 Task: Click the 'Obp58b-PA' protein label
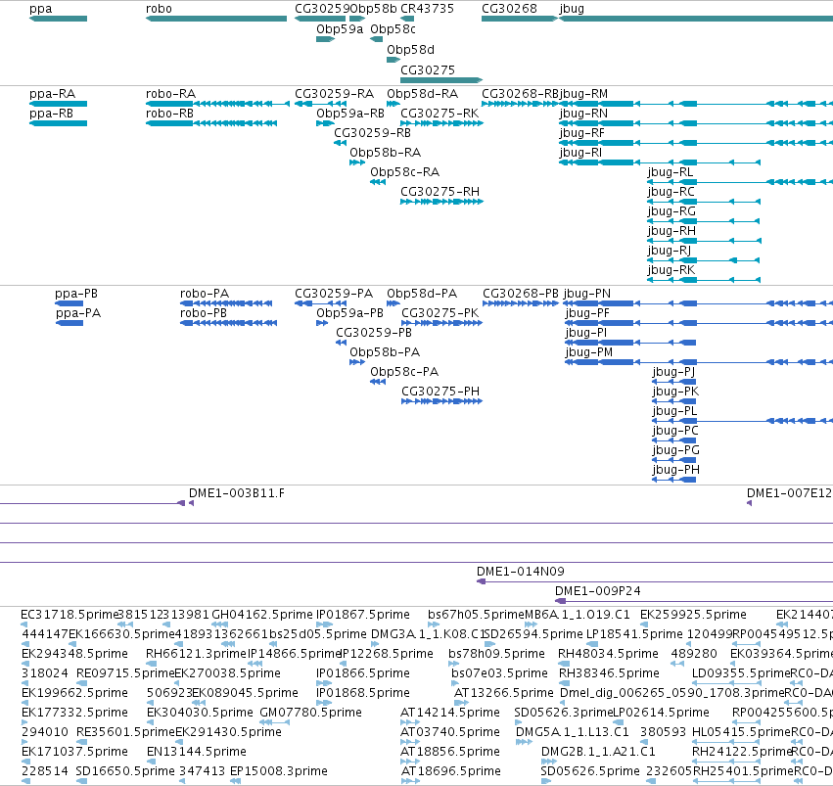385,352
